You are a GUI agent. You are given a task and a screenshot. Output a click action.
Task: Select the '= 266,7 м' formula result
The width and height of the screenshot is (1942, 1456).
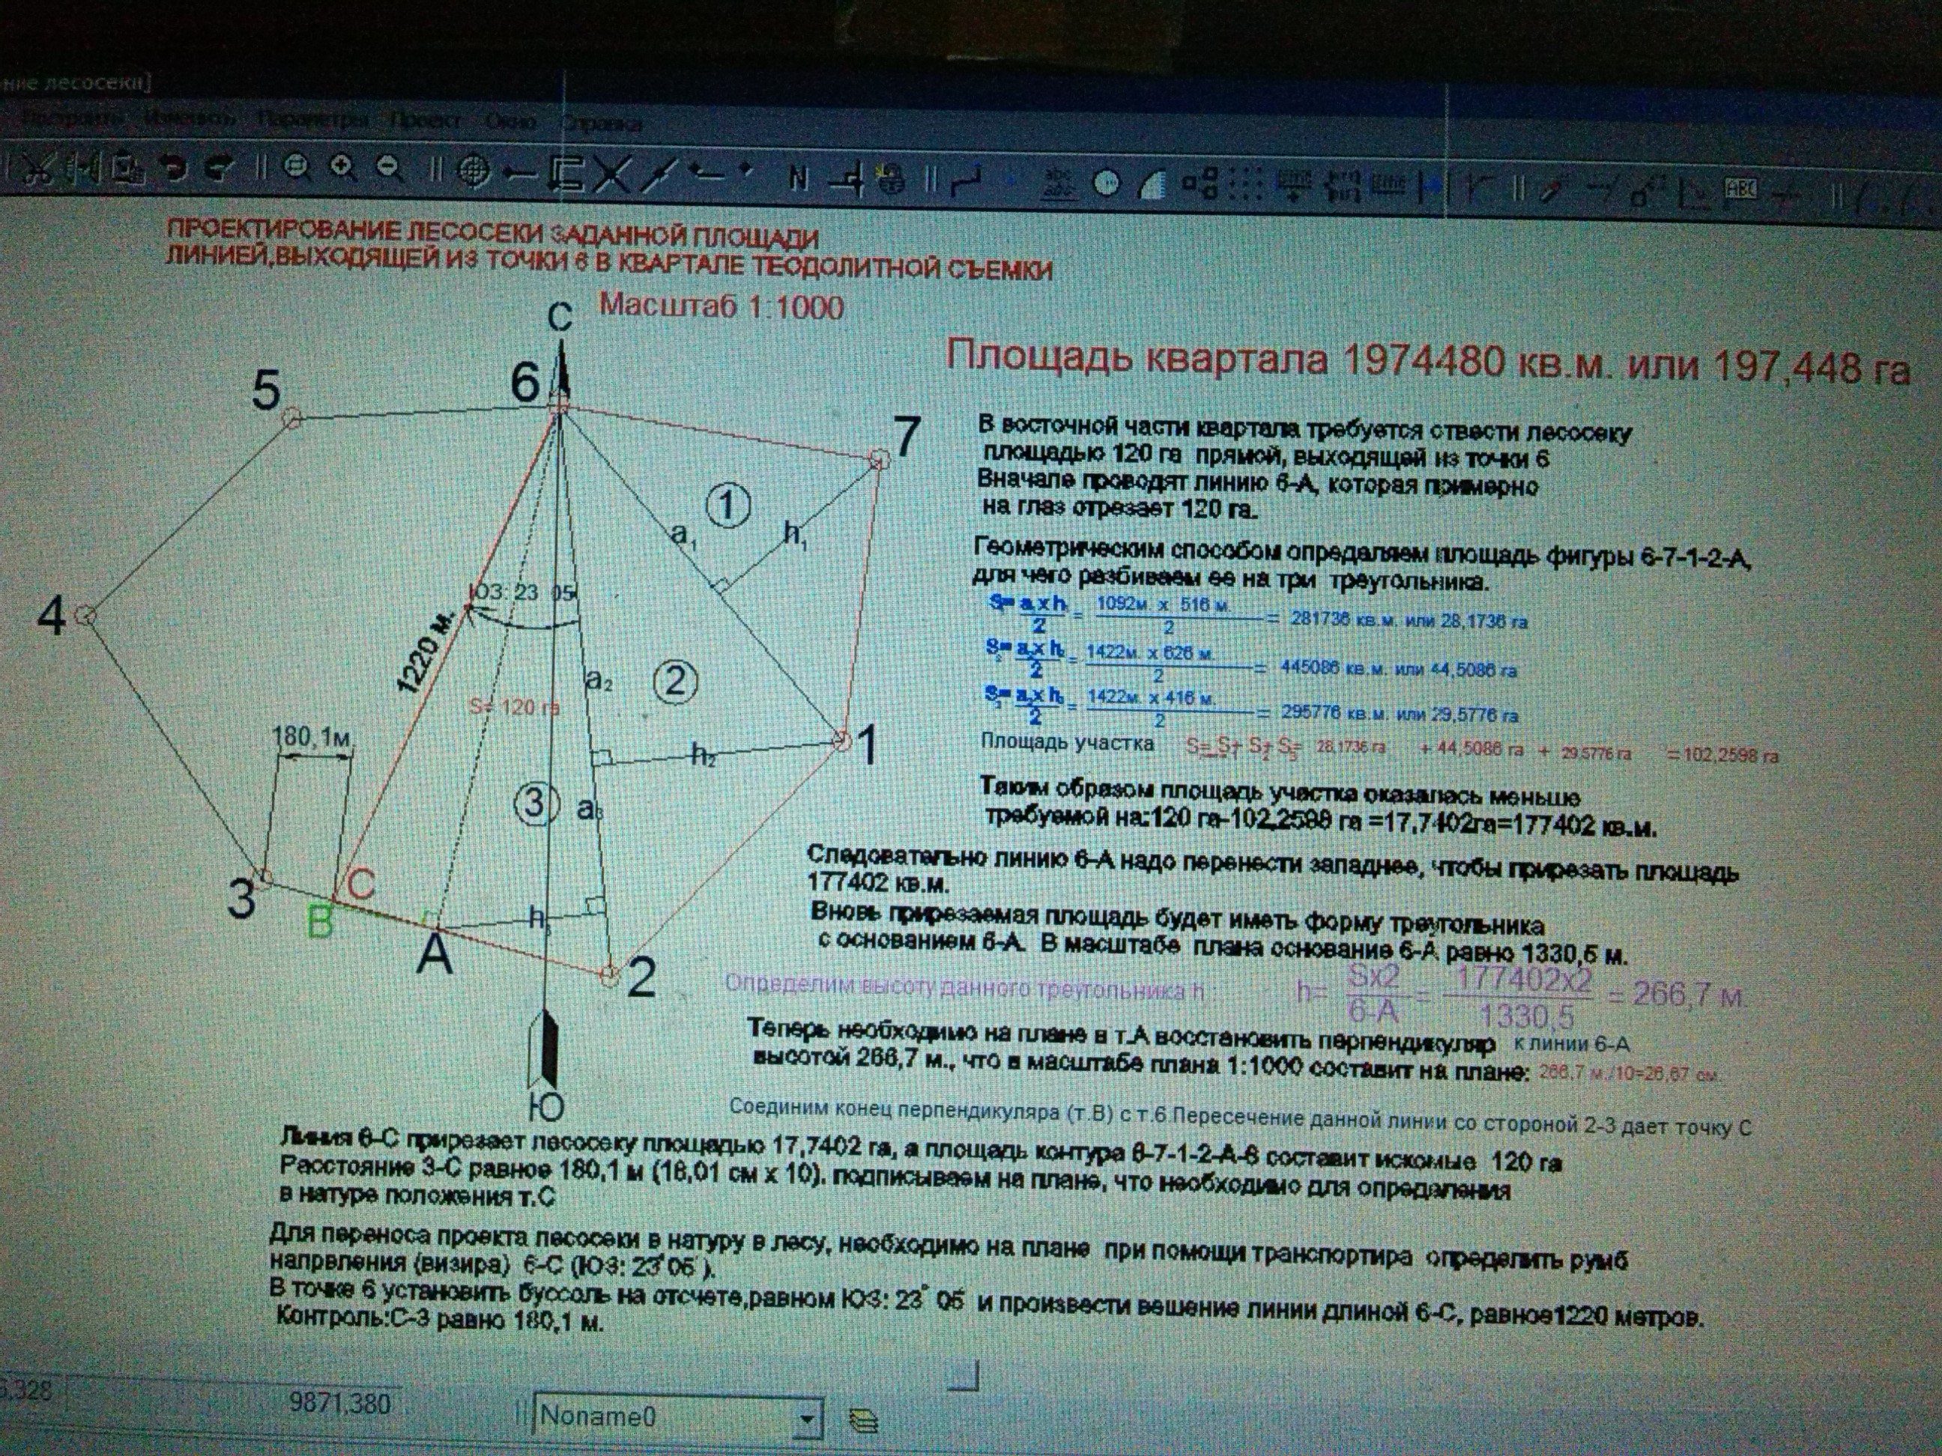1676,995
